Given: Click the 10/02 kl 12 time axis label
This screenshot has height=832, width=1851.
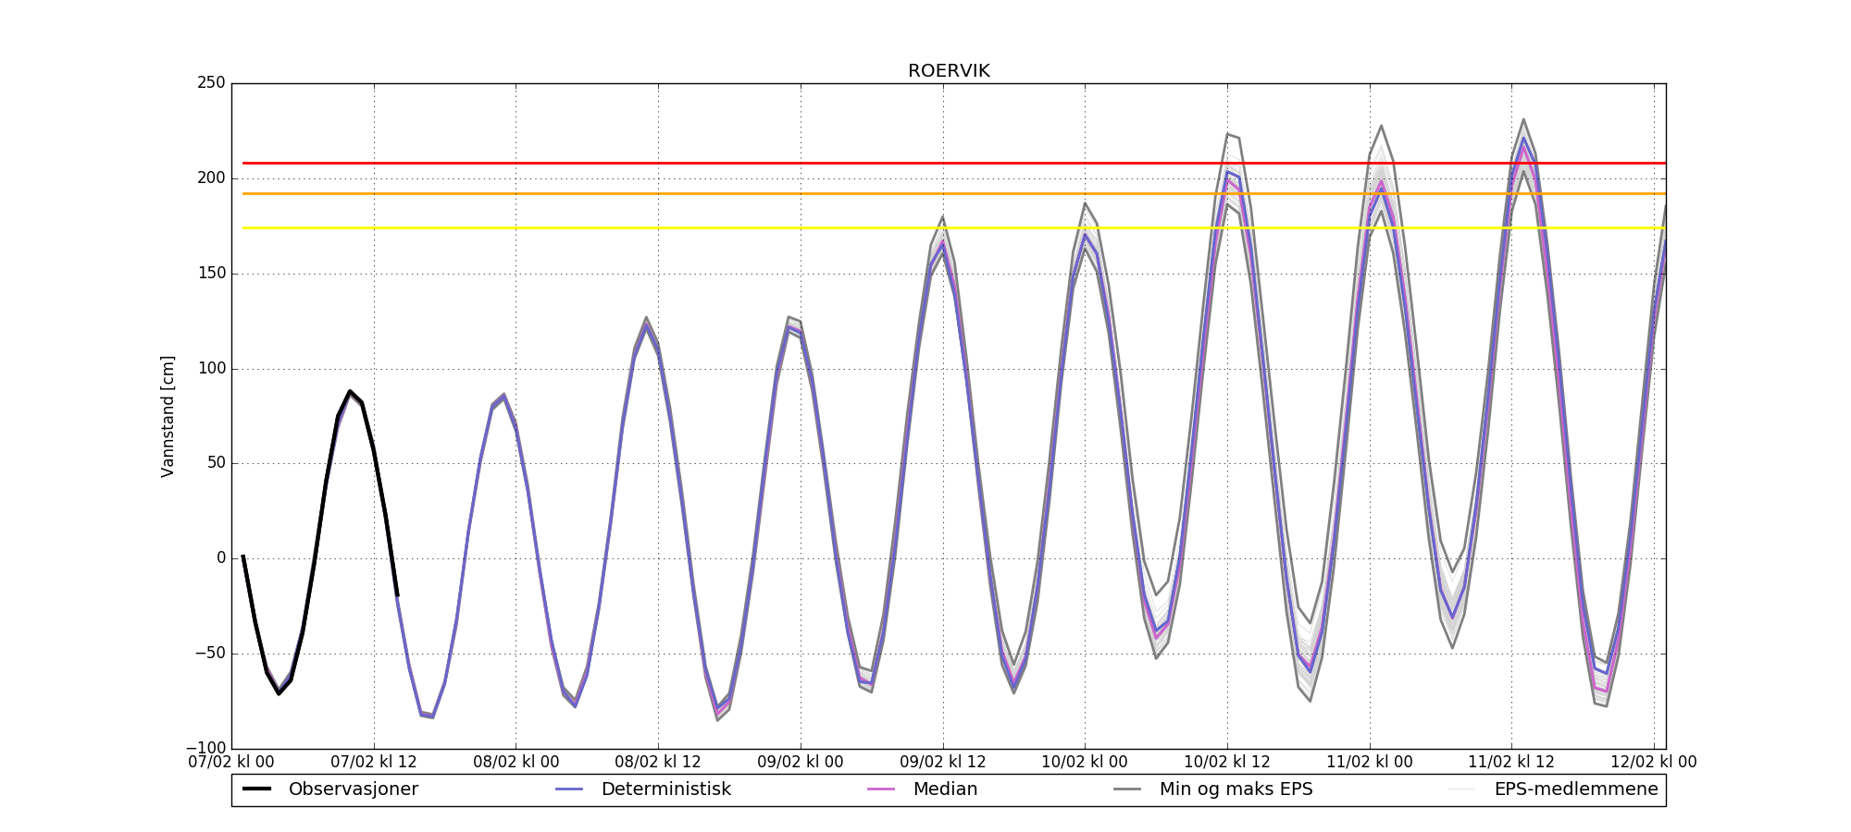Looking at the screenshot, I should click(x=1227, y=763).
